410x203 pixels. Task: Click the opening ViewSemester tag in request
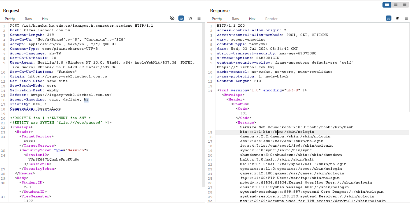click(35, 196)
